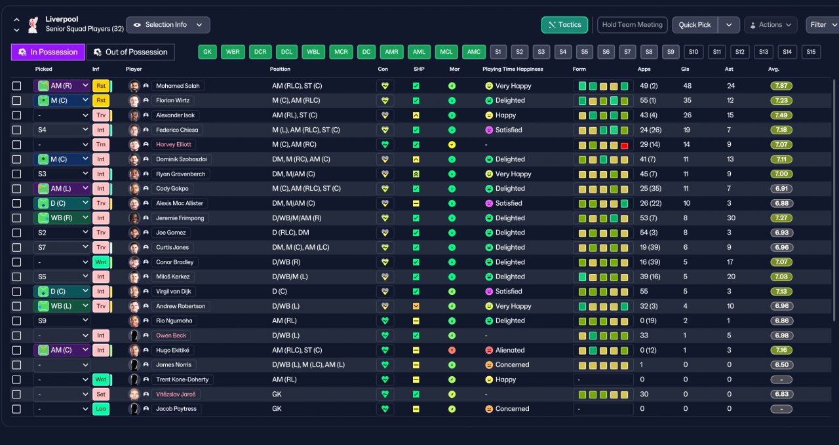Select the In Possession tab

point(48,52)
